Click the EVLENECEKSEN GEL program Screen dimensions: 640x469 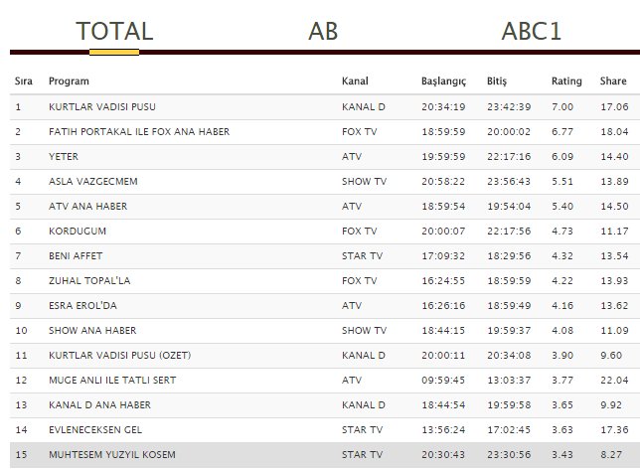click(x=95, y=429)
